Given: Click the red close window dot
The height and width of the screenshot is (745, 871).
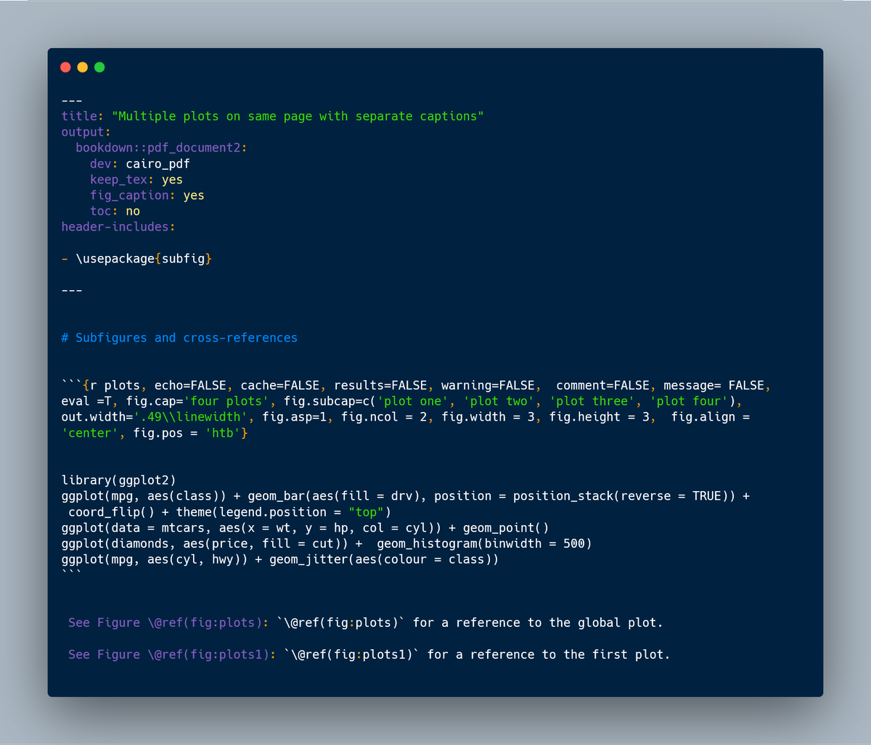Looking at the screenshot, I should click(65, 67).
